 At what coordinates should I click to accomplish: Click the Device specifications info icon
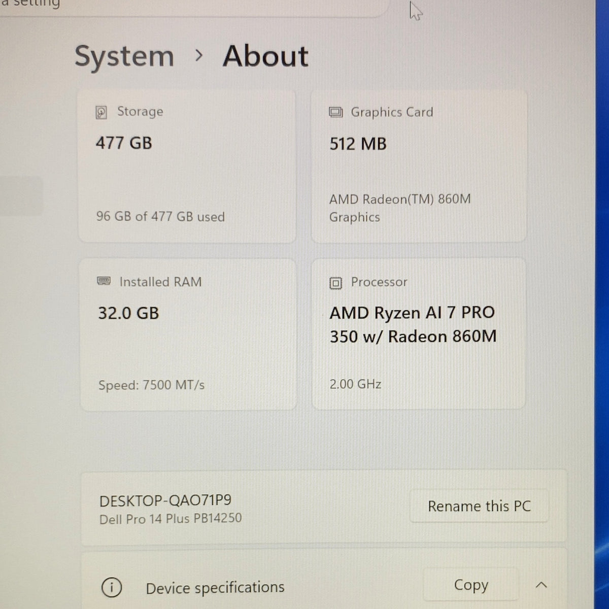tap(112, 588)
